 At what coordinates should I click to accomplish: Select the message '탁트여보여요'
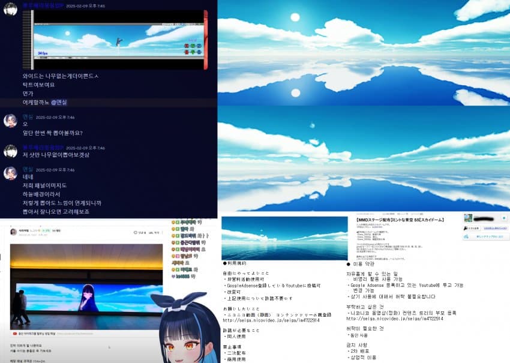click(x=39, y=85)
